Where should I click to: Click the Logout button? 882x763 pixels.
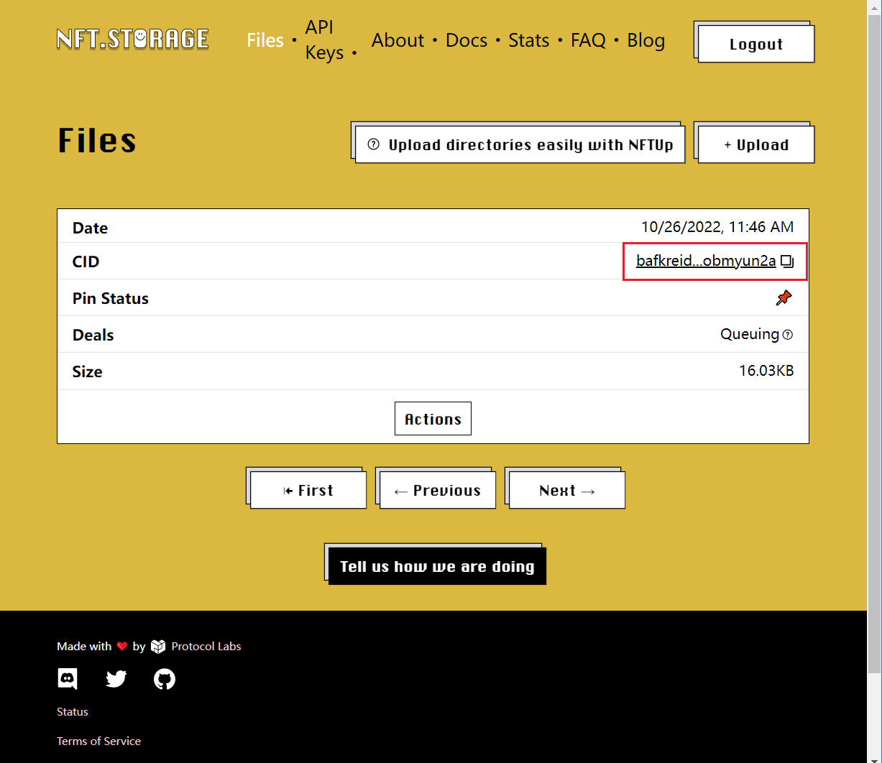(x=755, y=45)
